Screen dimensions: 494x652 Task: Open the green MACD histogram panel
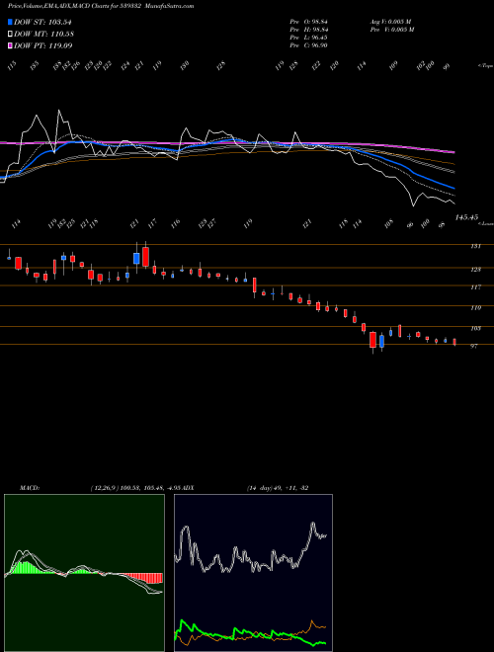coord(84,573)
